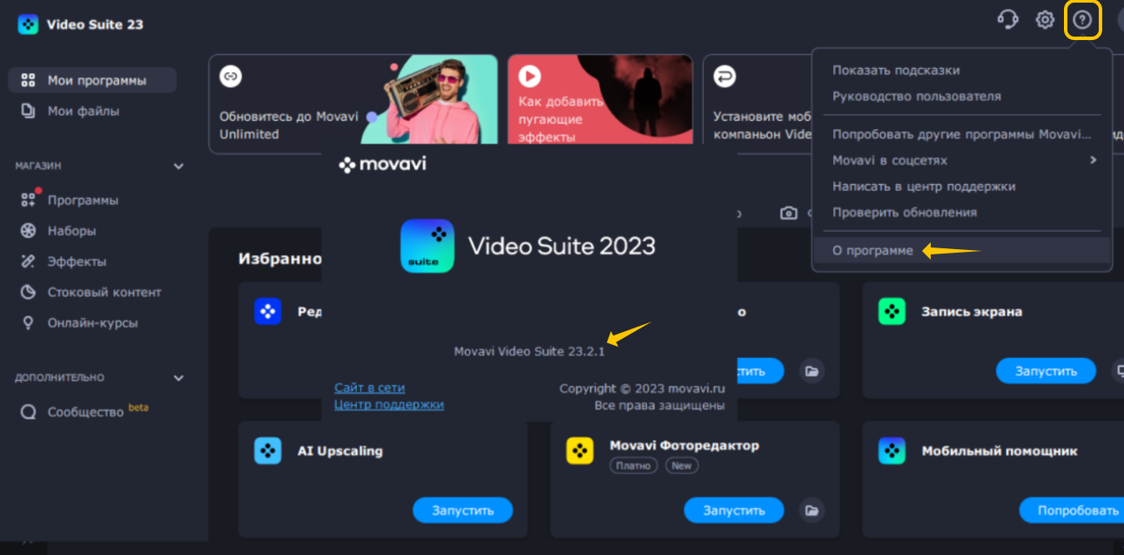Click the Стоковый контент icon
The width and height of the screenshot is (1124, 555).
click(28, 292)
